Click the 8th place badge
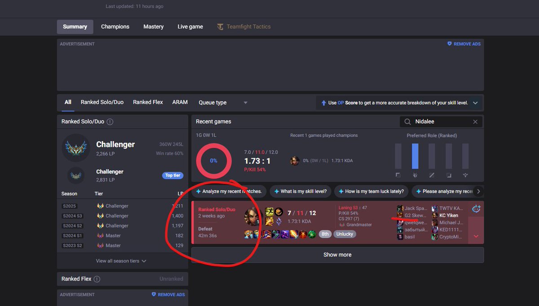 [x=324, y=234]
